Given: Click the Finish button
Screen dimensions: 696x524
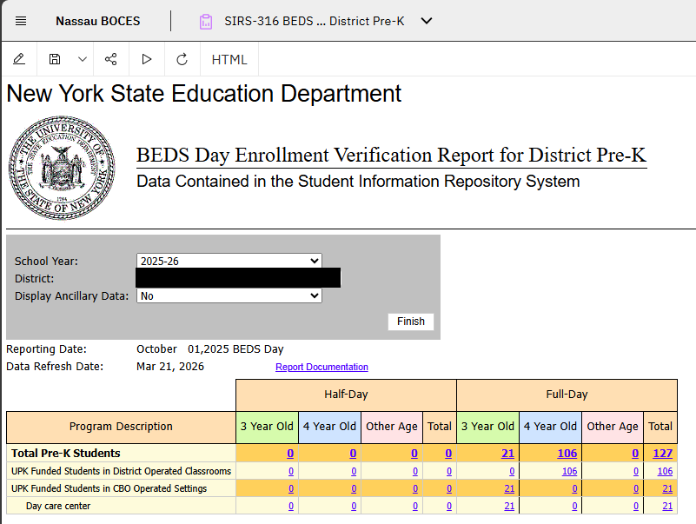Looking at the screenshot, I should [411, 322].
